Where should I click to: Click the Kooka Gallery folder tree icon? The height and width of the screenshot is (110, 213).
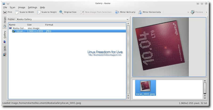point(10,28)
